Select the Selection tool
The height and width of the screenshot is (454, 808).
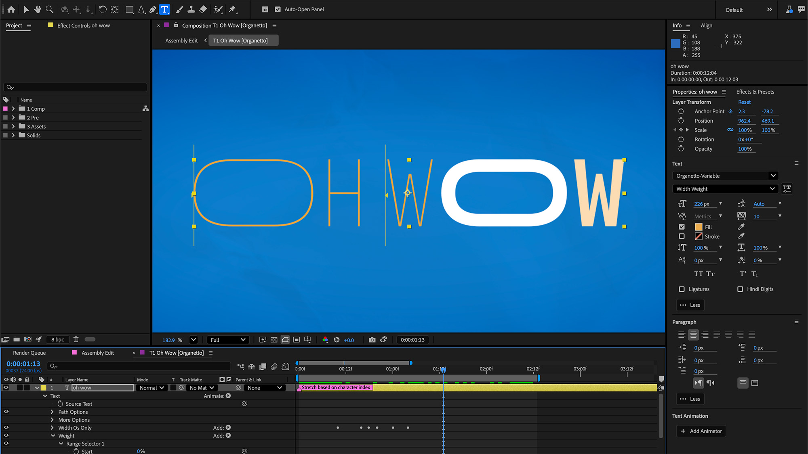[26, 9]
